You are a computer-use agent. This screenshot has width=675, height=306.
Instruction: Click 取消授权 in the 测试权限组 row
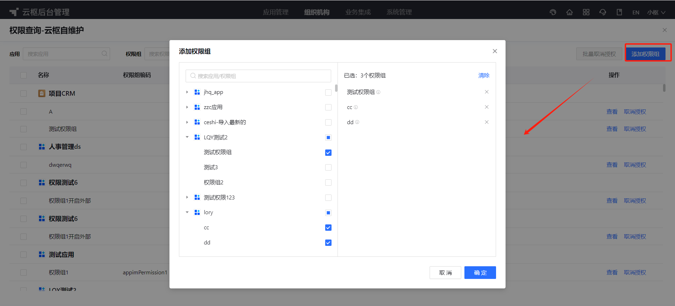[x=635, y=129]
